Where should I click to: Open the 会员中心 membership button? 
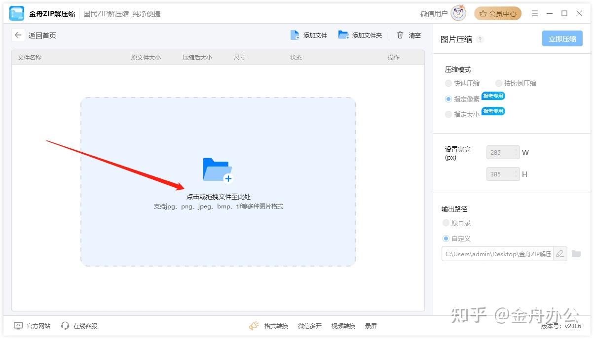(x=498, y=13)
